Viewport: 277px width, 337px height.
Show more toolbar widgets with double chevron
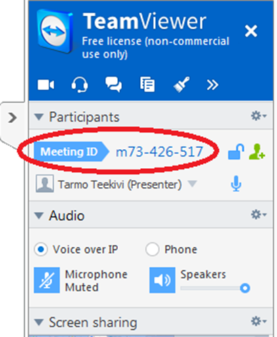click(213, 85)
